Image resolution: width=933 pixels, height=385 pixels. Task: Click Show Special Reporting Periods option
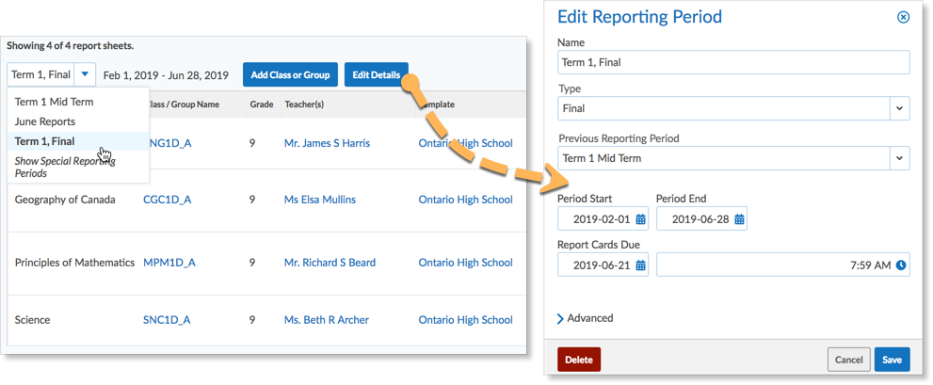[x=64, y=167]
